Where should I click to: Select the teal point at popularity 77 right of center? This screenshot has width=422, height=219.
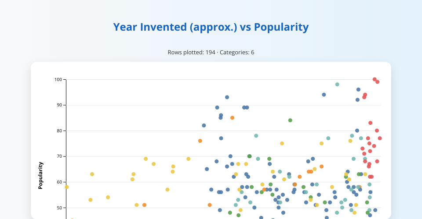tap(328, 138)
